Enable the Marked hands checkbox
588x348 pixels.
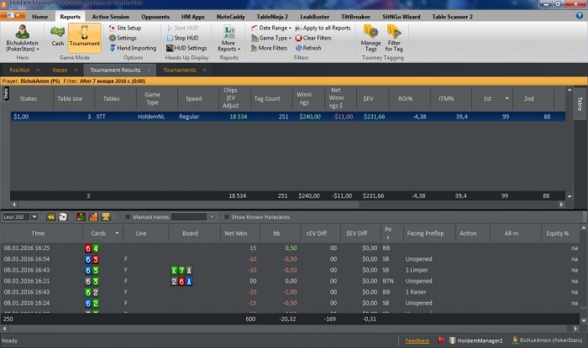(128, 216)
